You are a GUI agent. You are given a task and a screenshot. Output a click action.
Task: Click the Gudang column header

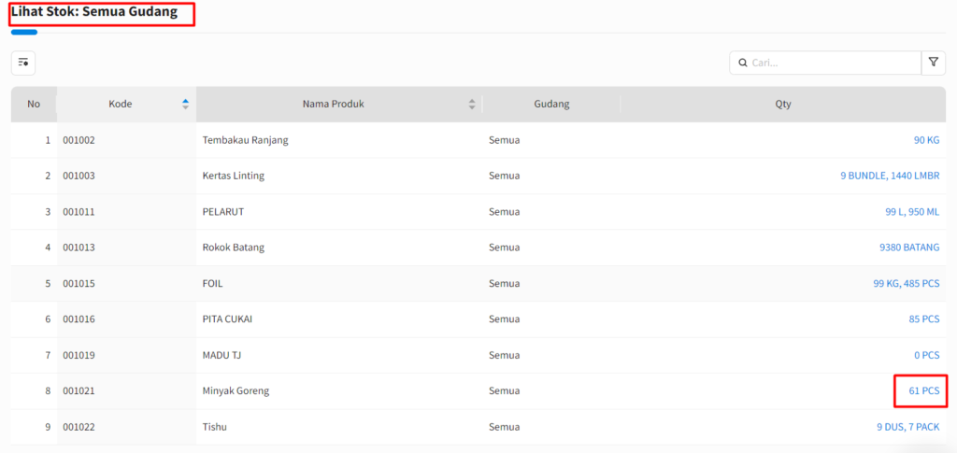tap(551, 105)
